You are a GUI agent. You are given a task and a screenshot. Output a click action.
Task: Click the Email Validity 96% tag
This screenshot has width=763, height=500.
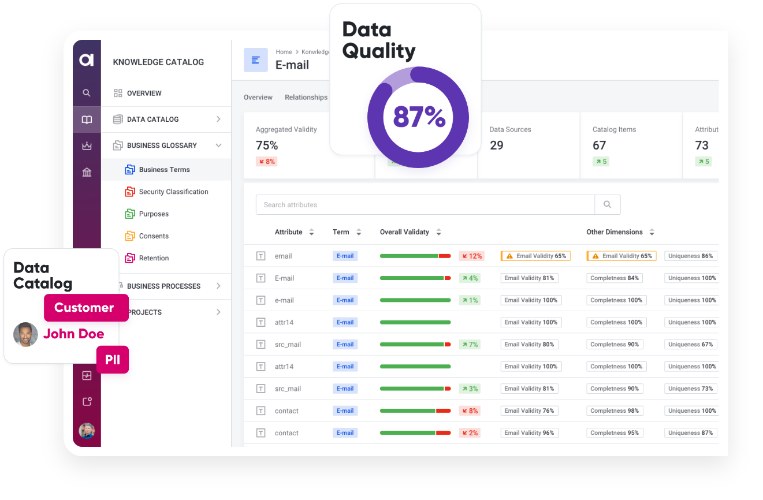(x=529, y=432)
